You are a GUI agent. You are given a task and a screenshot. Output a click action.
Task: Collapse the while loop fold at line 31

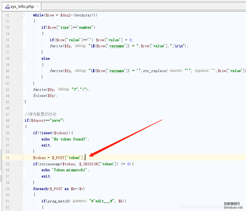[23, 15]
